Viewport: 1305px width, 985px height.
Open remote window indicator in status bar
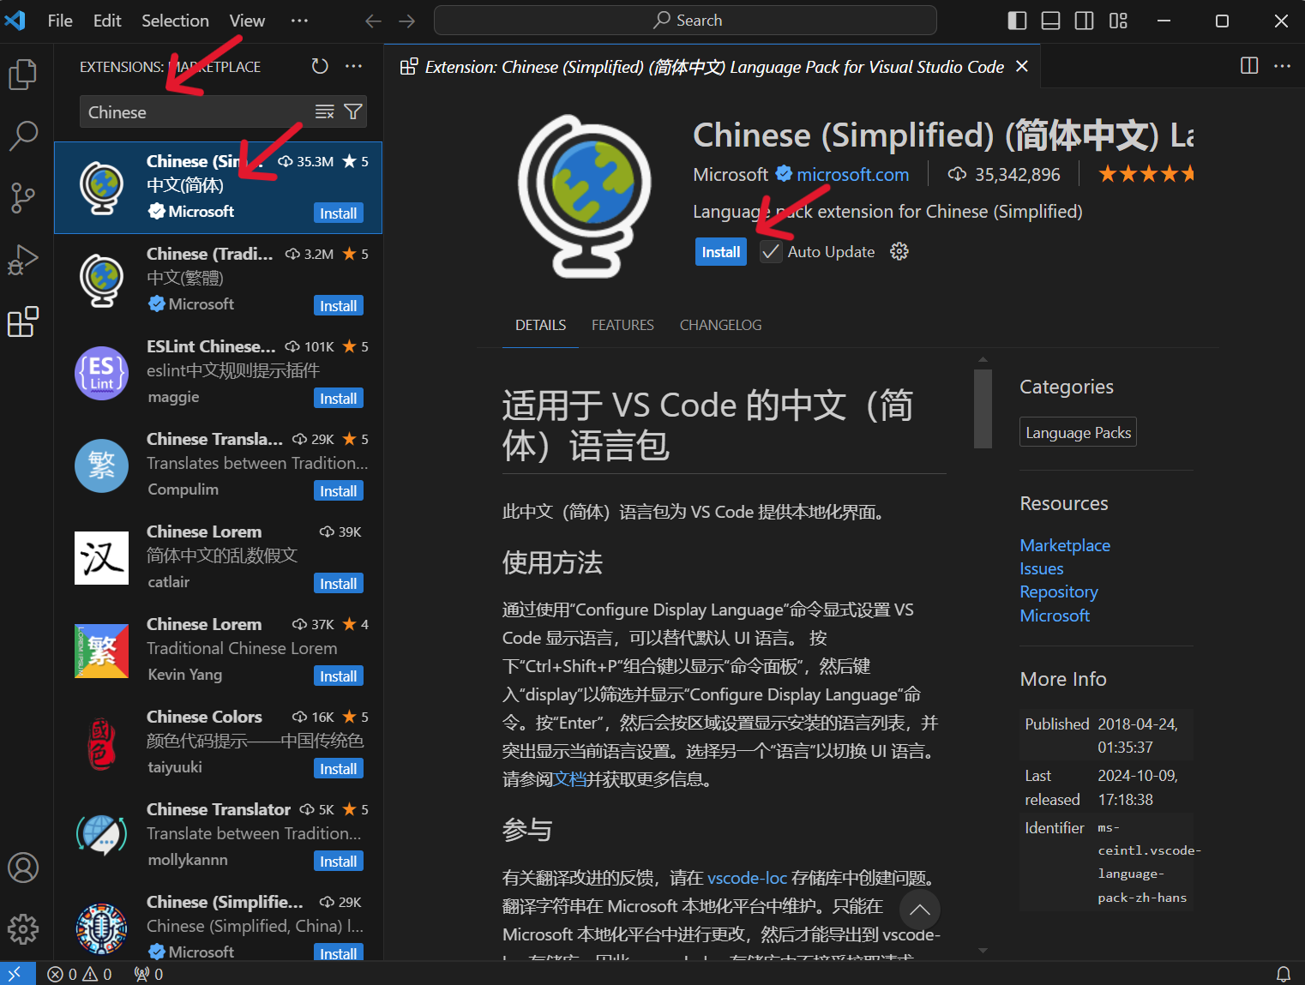coord(15,974)
